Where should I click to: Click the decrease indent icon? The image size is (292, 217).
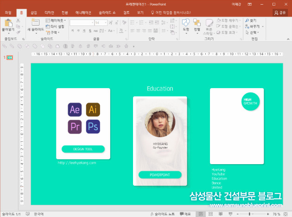point(151,23)
